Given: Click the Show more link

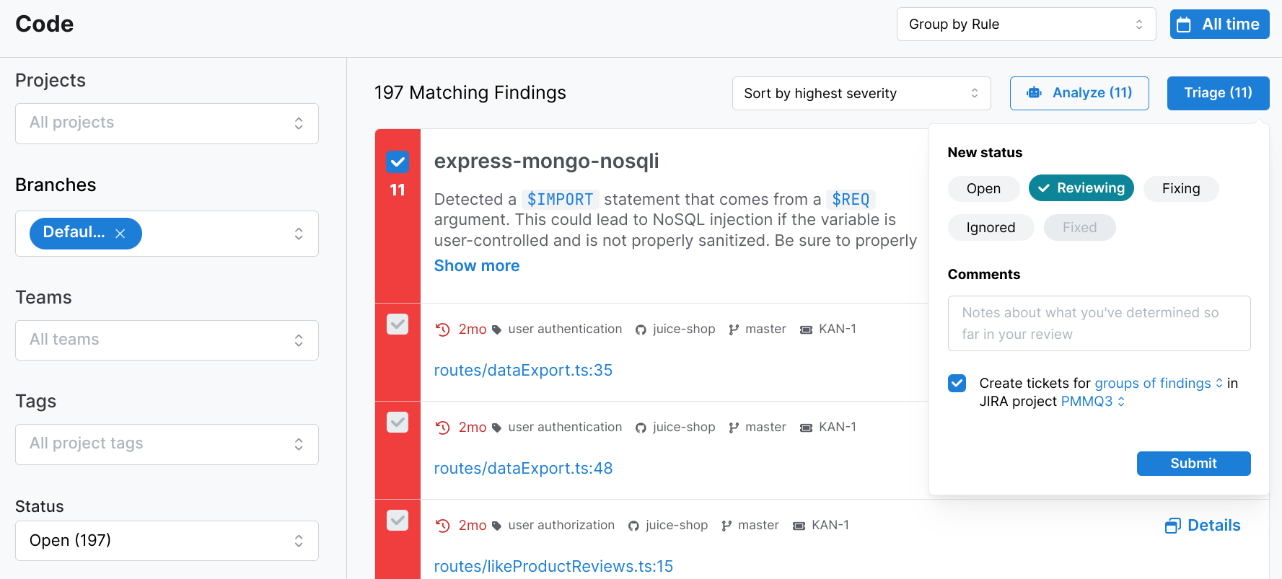Looking at the screenshot, I should (476, 266).
